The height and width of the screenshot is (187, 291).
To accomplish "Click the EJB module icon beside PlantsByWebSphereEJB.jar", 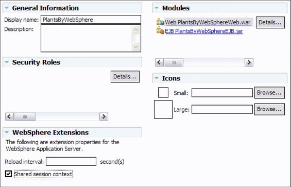I will pos(160,30).
